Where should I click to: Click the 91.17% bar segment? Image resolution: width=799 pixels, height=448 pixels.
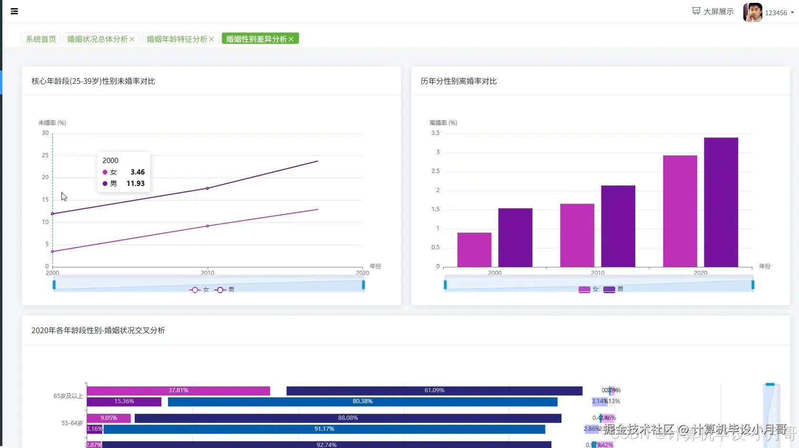(x=324, y=429)
